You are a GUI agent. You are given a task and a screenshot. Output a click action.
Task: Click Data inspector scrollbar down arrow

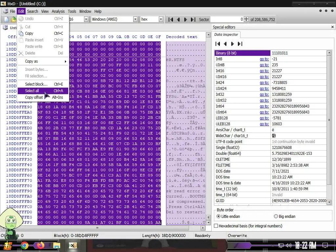[x=329, y=202]
